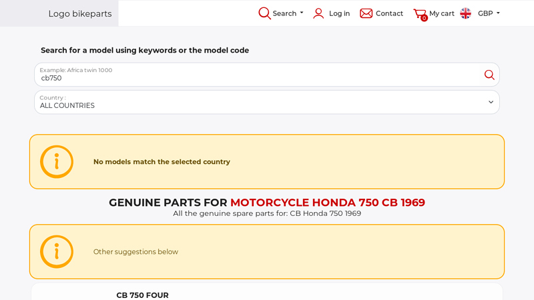The width and height of the screenshot is (534, 300).
Task: Open the Search dropdown in header
Action: pyautogui.click(x=288, y=13)
